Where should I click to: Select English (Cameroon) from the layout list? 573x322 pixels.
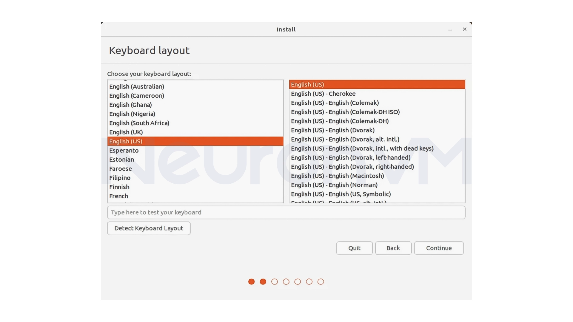(137, 95)
